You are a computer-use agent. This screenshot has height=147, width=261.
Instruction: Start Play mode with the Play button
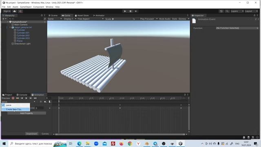tap(125, 11)
